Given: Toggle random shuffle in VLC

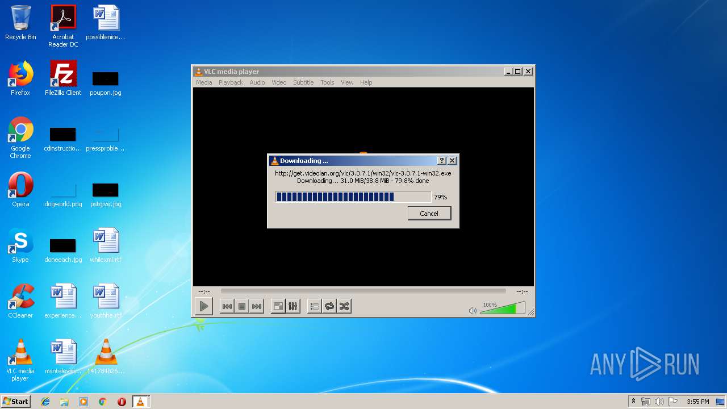Looking at the screenshot, I should point(344,306).
